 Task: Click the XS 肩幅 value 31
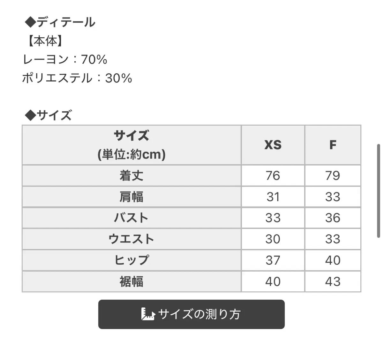(x=273, y=197)
